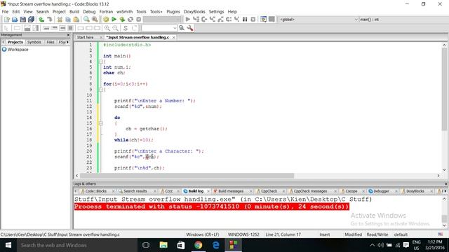Click the debugger Break (pause) icon
This screenshot has width=449, height=252.
(x=245, y=20)
